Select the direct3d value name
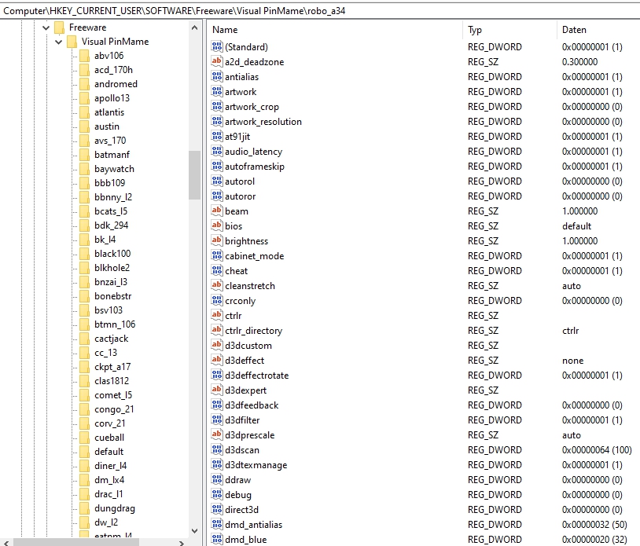Image resolution: width=640 pixels, height=546 pixels. click(x=241, y=510)
